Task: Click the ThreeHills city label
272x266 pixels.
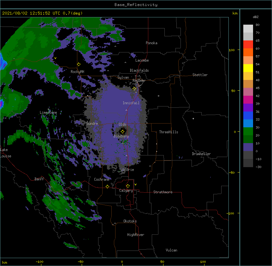Action: click(169, 132)
